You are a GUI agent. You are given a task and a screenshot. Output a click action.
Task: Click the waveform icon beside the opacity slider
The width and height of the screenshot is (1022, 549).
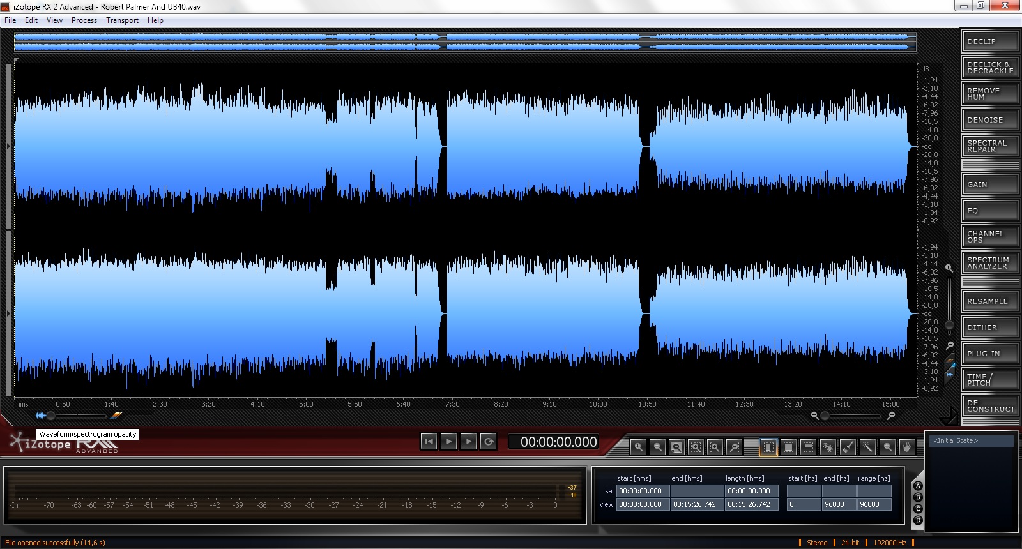[x=40, y=416]
